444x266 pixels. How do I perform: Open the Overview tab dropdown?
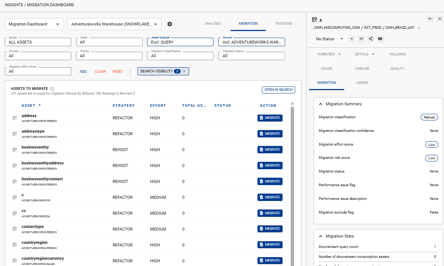pos(329,54)
